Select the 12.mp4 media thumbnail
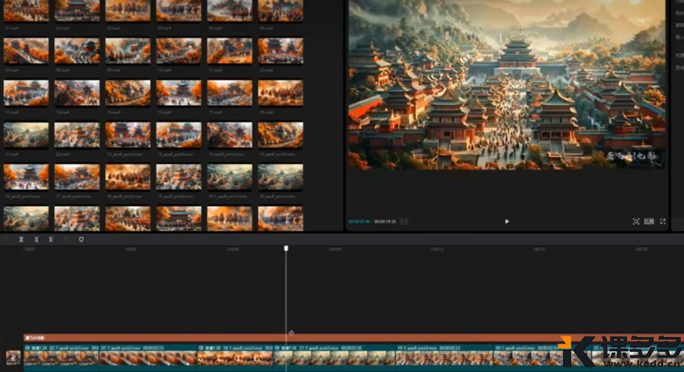This screenshot has height=372, width=684. pos(281,51)
